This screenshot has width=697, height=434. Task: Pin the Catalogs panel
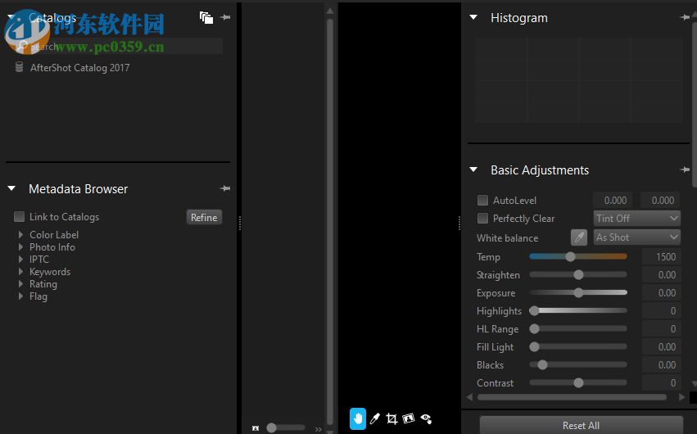click(226, 17)
